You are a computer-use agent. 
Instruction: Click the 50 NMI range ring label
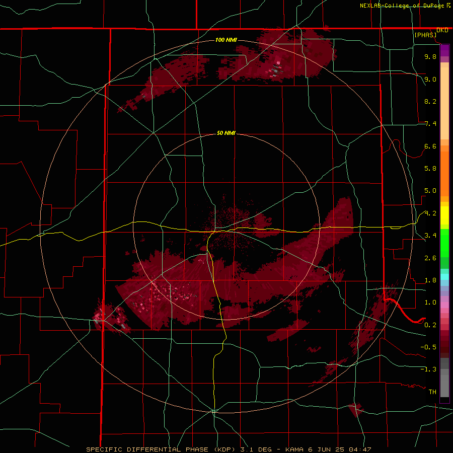coord(226,133)
